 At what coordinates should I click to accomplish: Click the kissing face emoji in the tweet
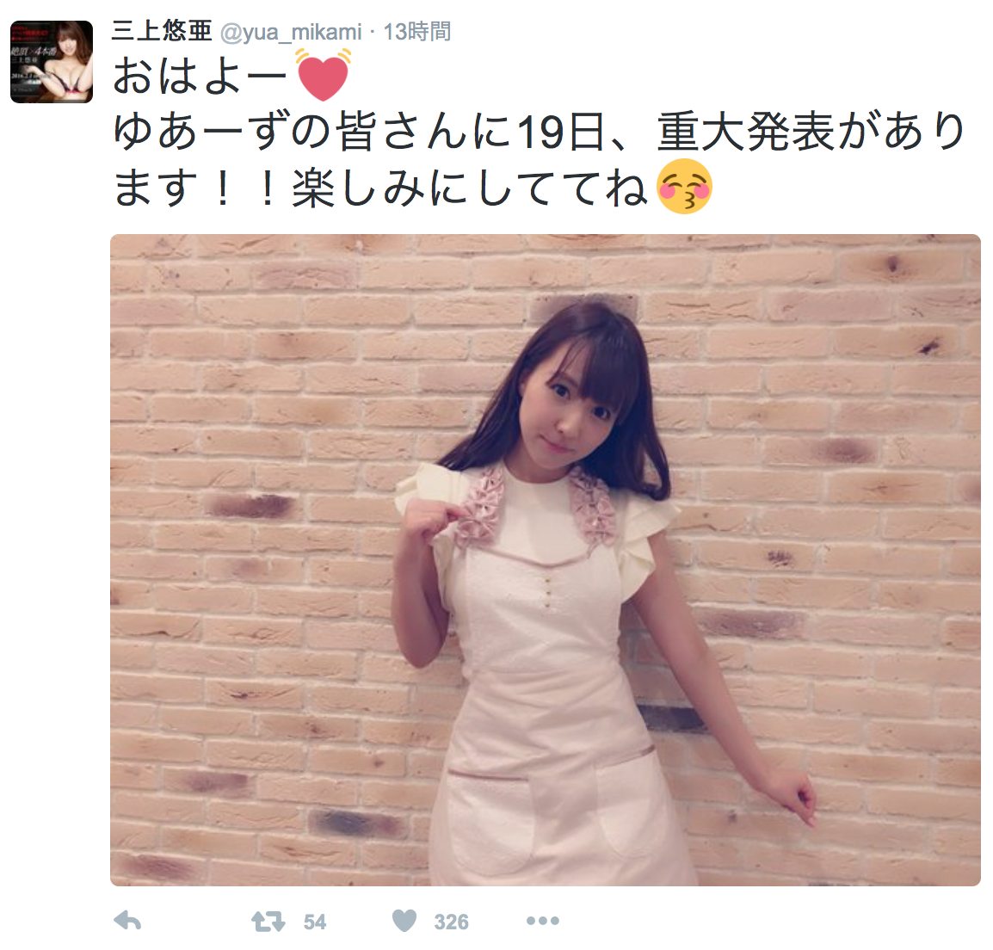(685, 186)
